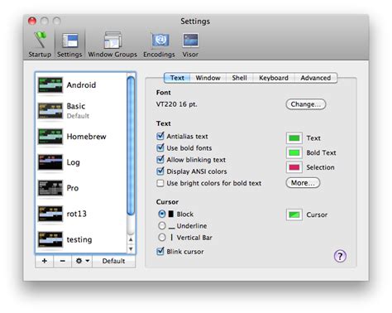392x313 pixels.
Task: Switch to the Shell tab
Action: tap(239, 78)
